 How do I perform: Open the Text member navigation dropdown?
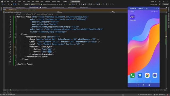[138, 12]
